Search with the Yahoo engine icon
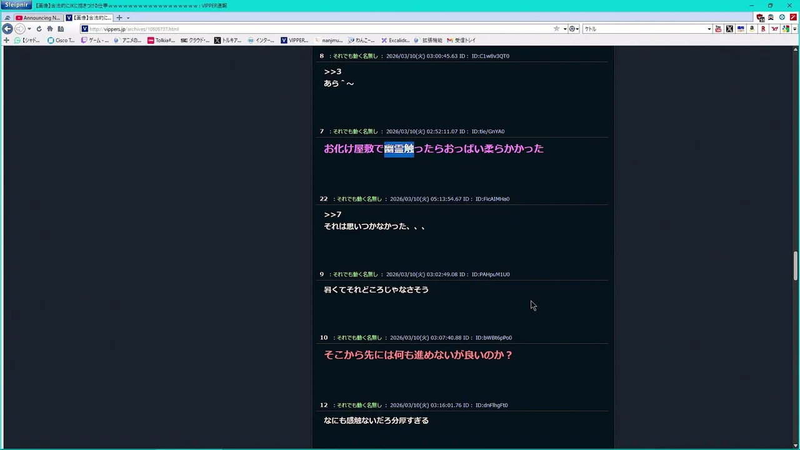 point(774,29)
